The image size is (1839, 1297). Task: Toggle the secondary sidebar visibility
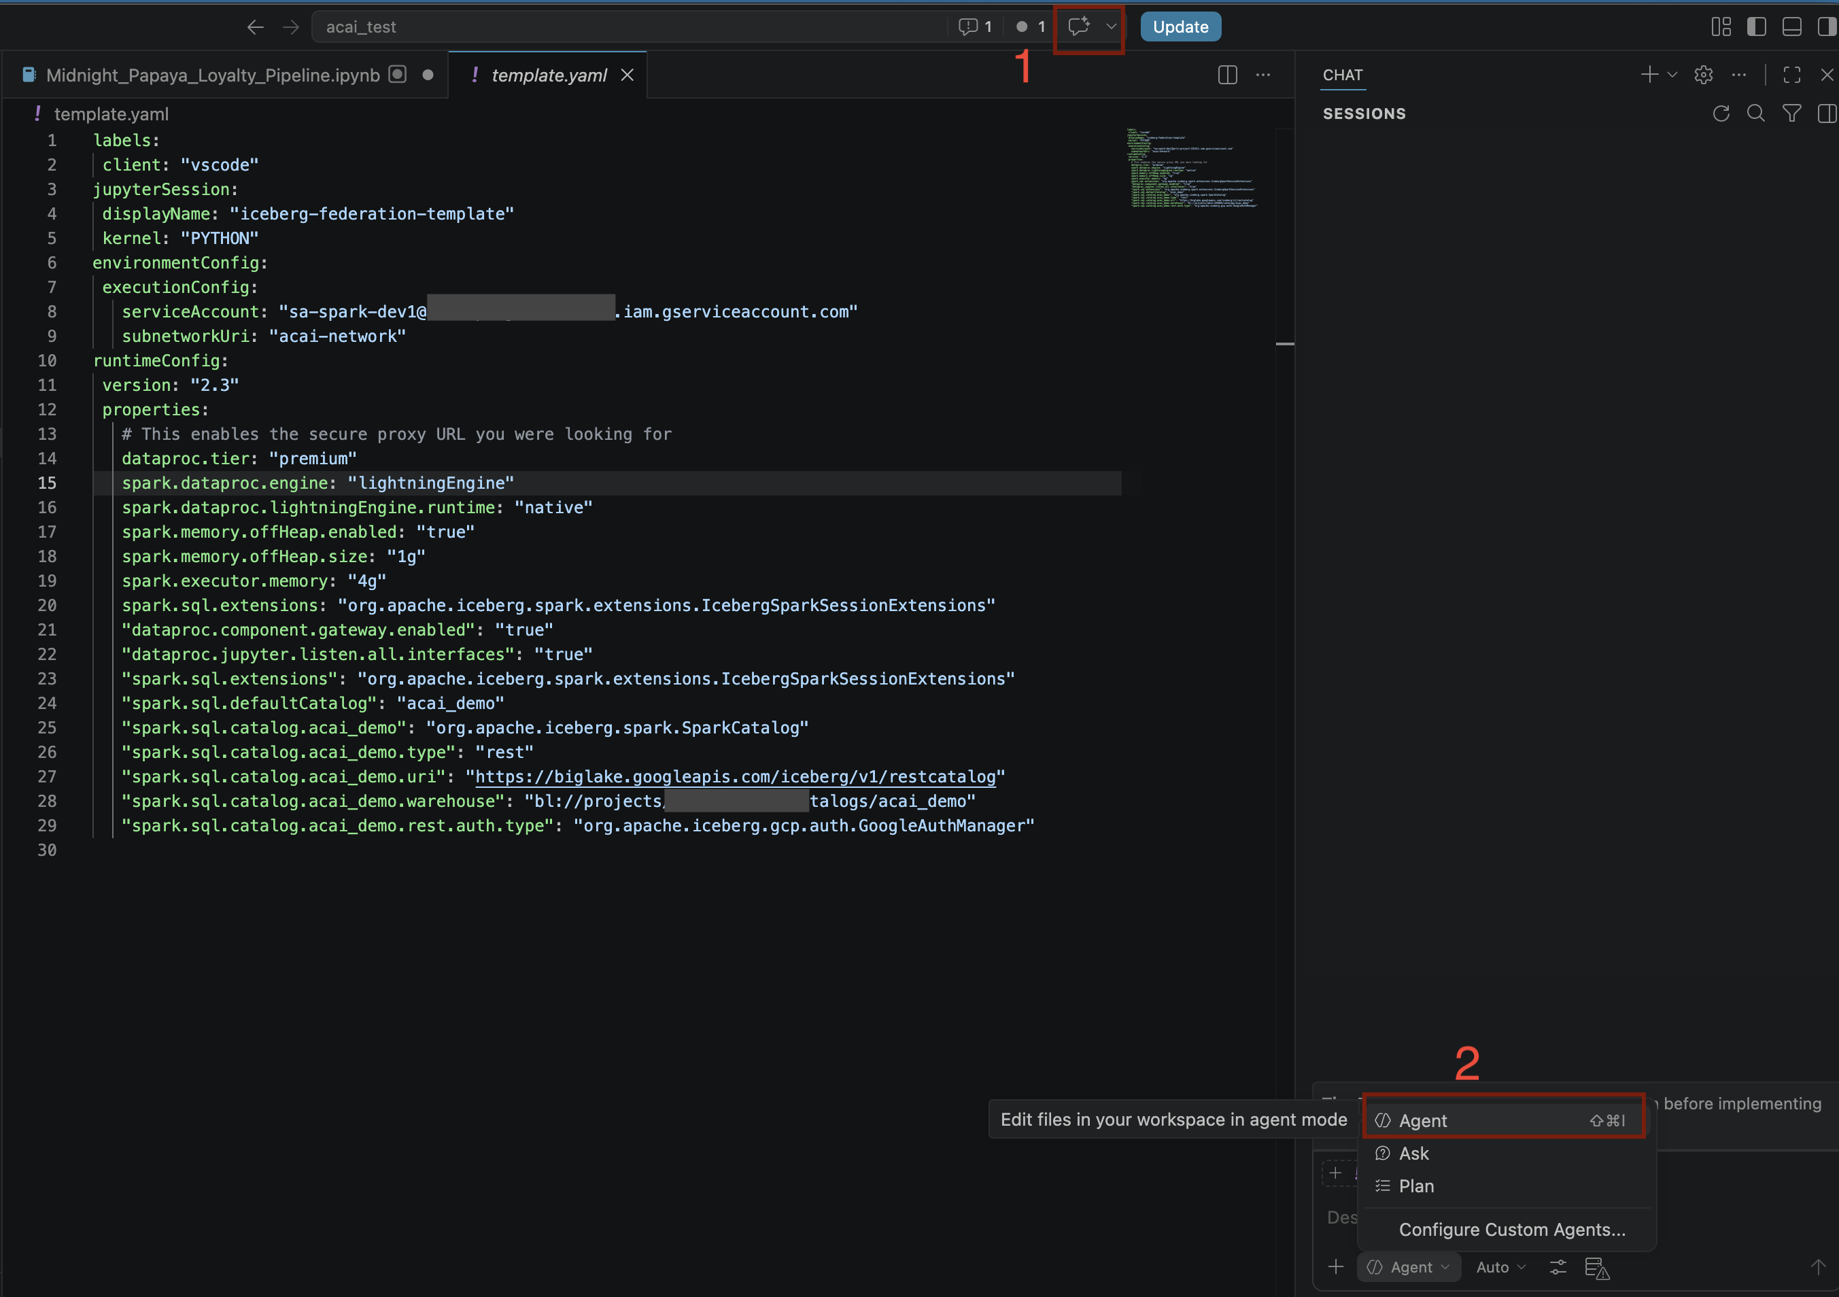pyautogui.click(x=1826, y=27)
